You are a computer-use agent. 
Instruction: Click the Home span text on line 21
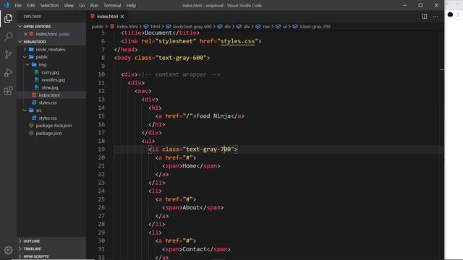190,166
